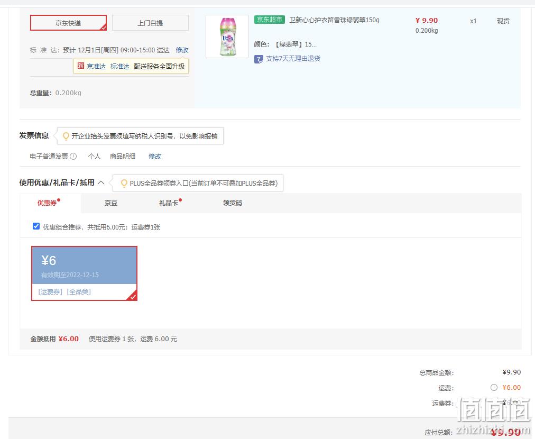Collapse 使用优惠/礼品卡/抵用 section
Viewport: 535px width, 439px height.
(101, 182)
